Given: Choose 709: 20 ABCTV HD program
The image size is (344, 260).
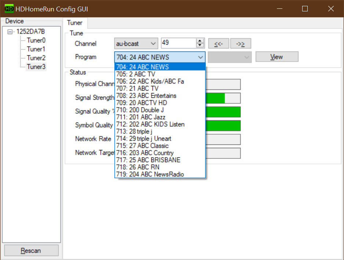Looking at the screenshot, I should [x=160, y=103].
